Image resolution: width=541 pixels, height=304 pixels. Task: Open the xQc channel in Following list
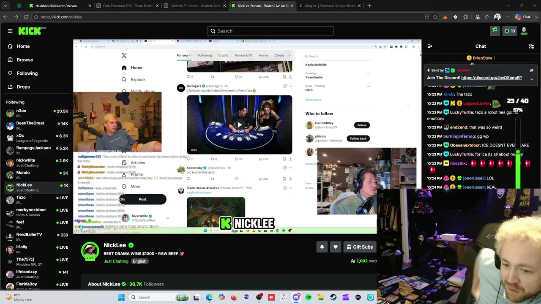click(36, 138)
